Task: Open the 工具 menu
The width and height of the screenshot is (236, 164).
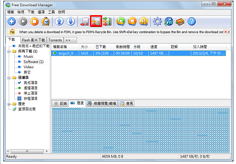Action: point(51,12)
